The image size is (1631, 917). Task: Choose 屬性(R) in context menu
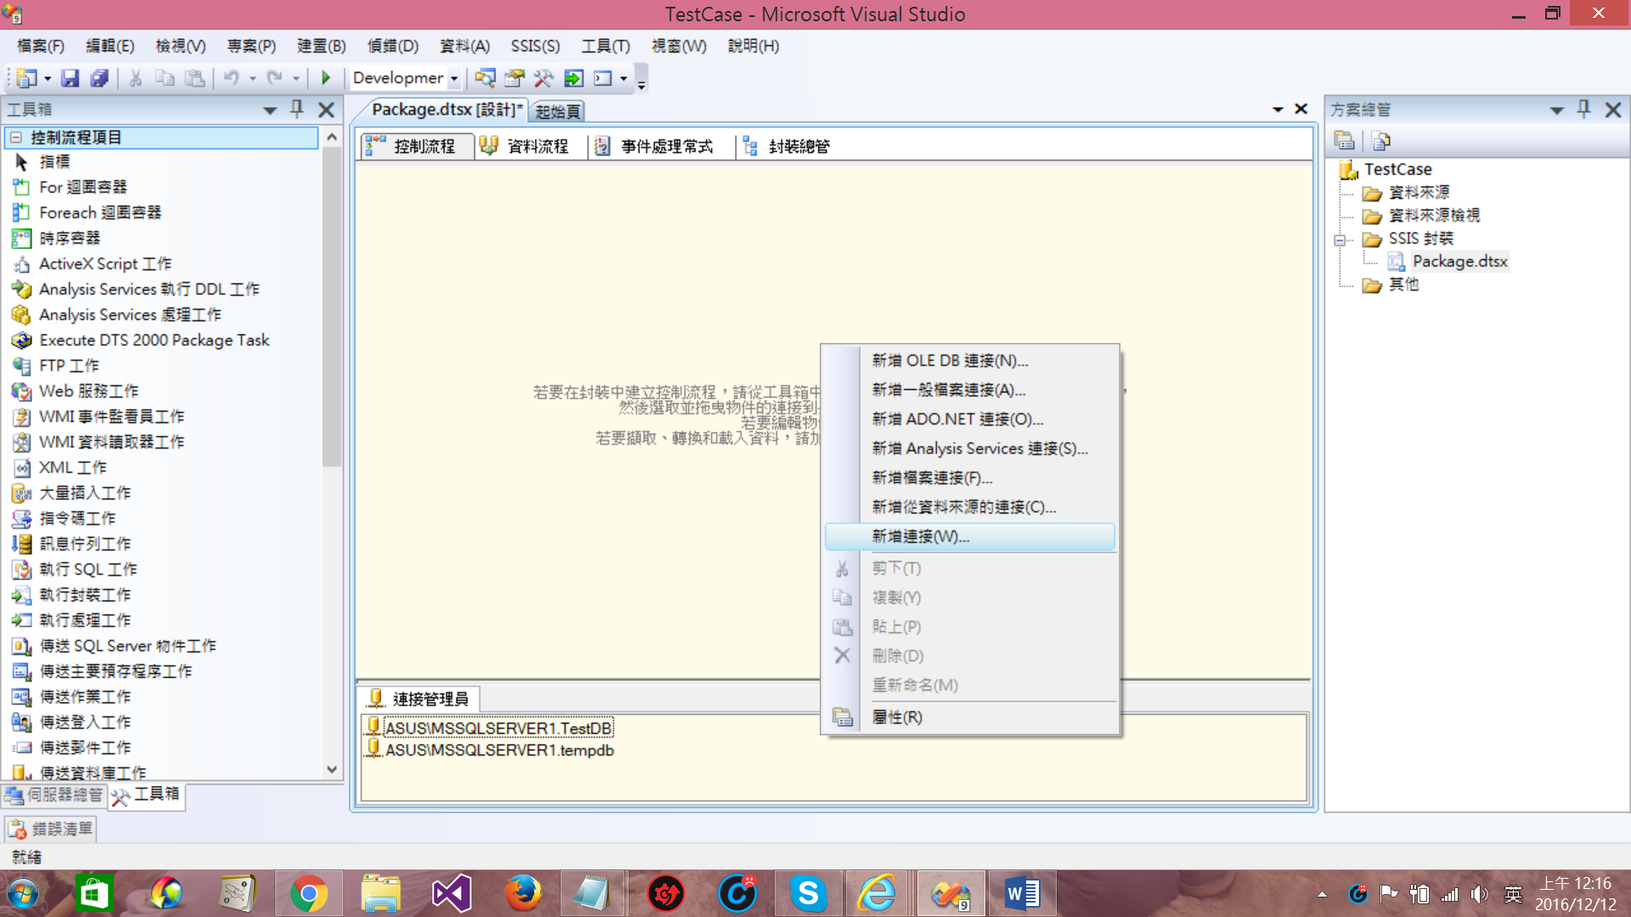(x=970, y=717)
